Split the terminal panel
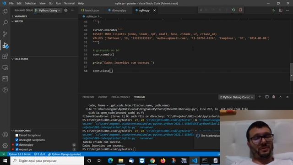The image size is (293, 165). click(267, 97)
